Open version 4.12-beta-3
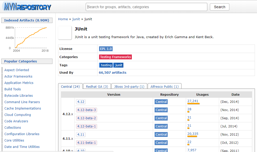Screen dimensions: 257x152 pyautogui.click(x=87, y=110)
